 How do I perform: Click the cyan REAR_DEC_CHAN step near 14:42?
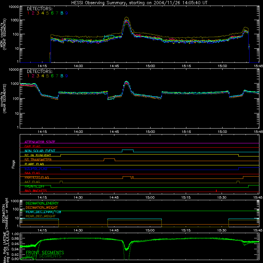(x=108, y=219)
